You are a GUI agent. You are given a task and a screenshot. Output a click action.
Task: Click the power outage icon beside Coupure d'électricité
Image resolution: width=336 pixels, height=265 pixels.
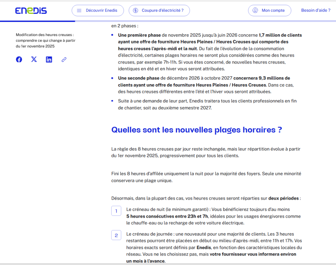pyautogui.click(x=135, y=10)
